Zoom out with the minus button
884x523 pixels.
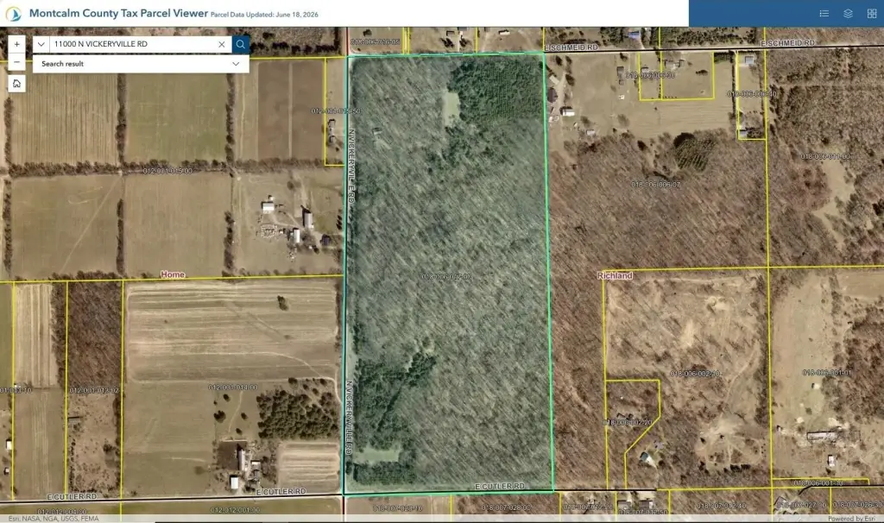tap(17, 62)
